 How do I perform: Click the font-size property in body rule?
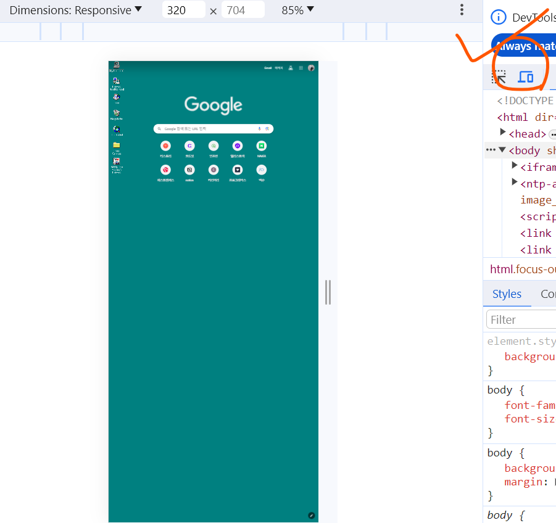point(529,419)
